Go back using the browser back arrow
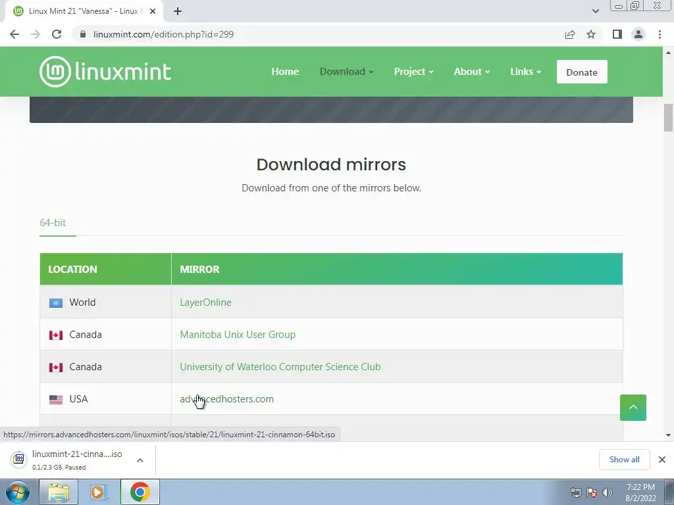This screenshot has width=674, height=505. pyautogui.click(x=14, y=34)
